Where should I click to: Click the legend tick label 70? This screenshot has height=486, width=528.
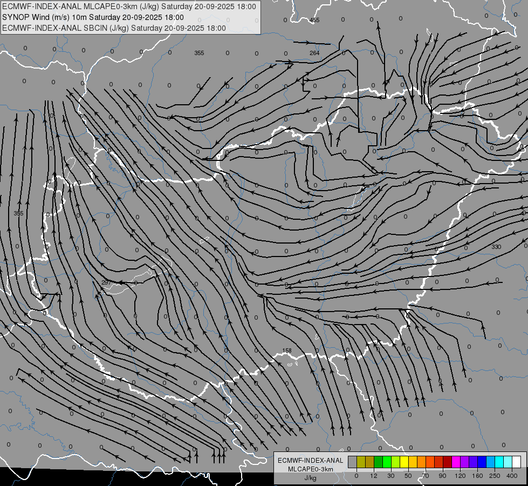coord(426,476)
